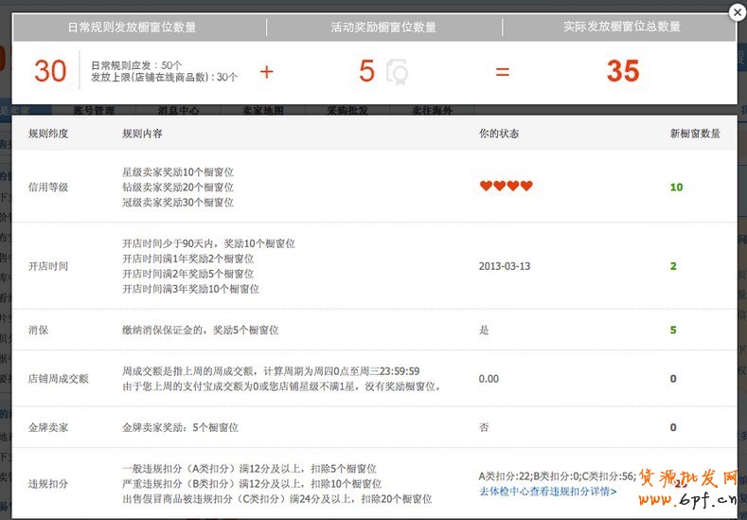This screenshot has height=520, width=747.
Task: Click the 新橱窗数量 column header
Action: pyautogui.click(x=695, y=134)
